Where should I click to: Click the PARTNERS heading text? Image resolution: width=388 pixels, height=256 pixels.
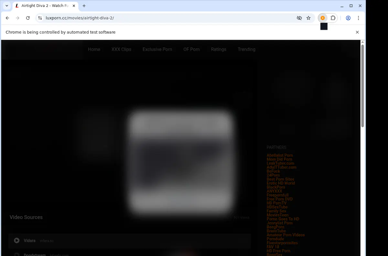coord(276,147)
